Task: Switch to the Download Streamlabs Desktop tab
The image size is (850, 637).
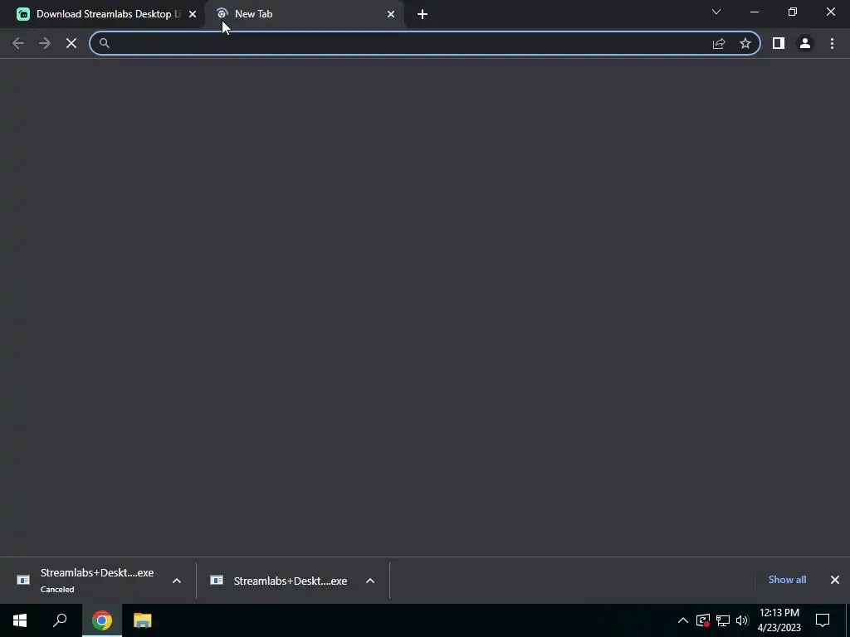Action: [x=102, y=14]
